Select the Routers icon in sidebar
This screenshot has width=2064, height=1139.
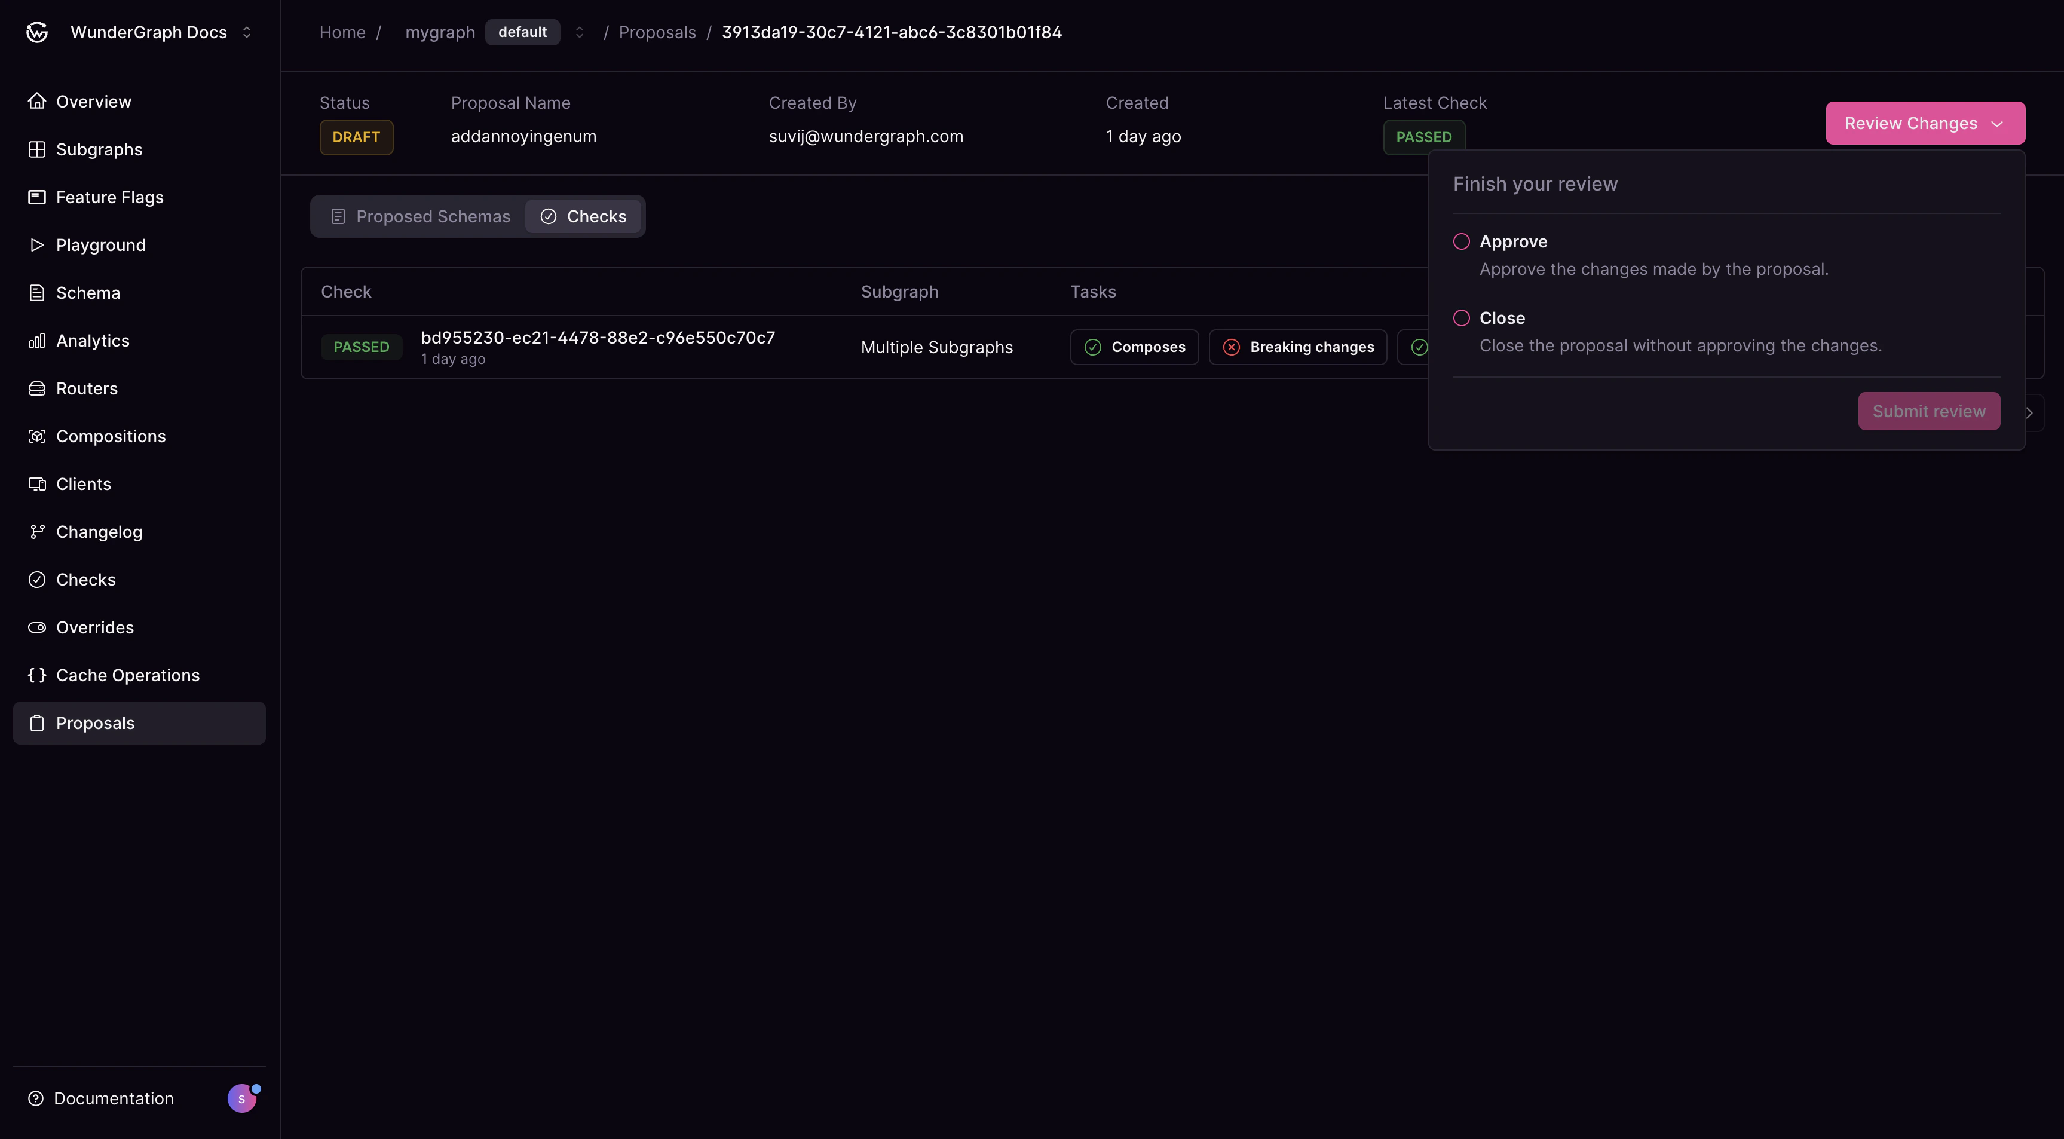pyautogui.click(x=37, y=388)
